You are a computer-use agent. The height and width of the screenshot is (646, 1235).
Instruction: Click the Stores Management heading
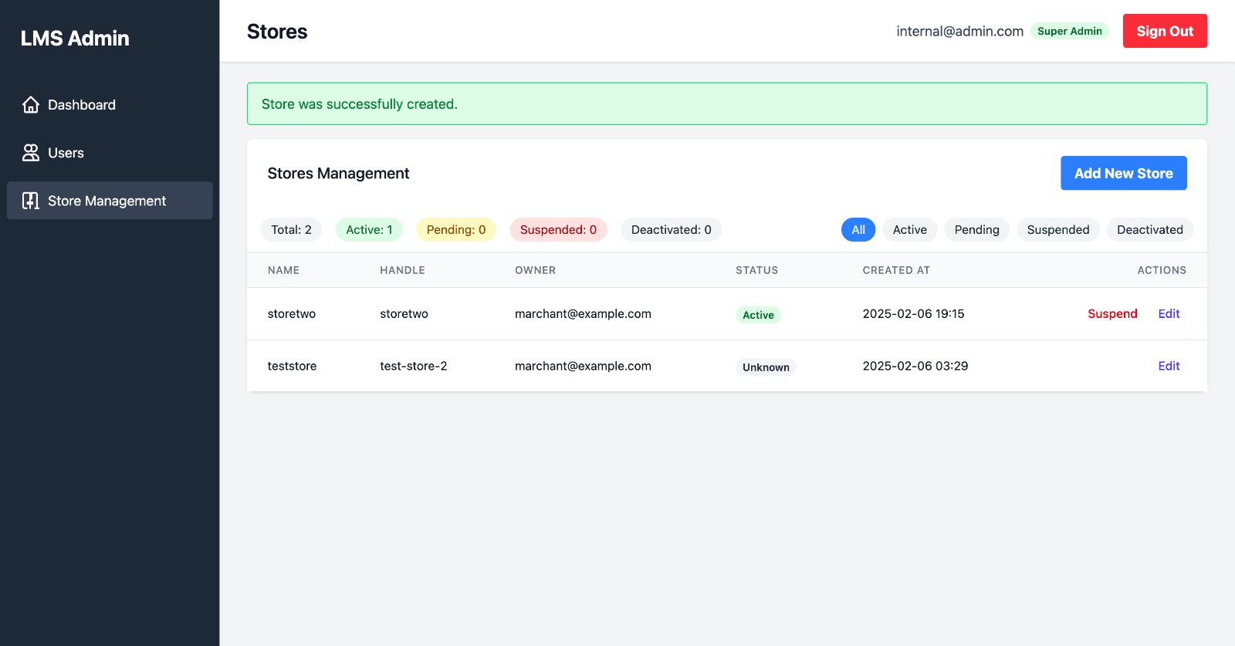coord(338,174)
